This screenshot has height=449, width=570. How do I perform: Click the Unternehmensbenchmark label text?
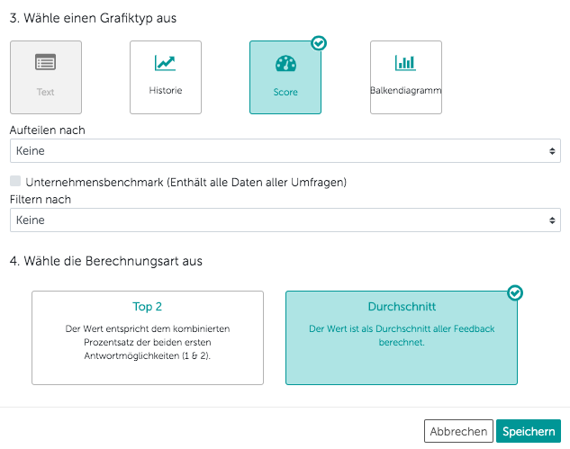click(x=186, y=183)
